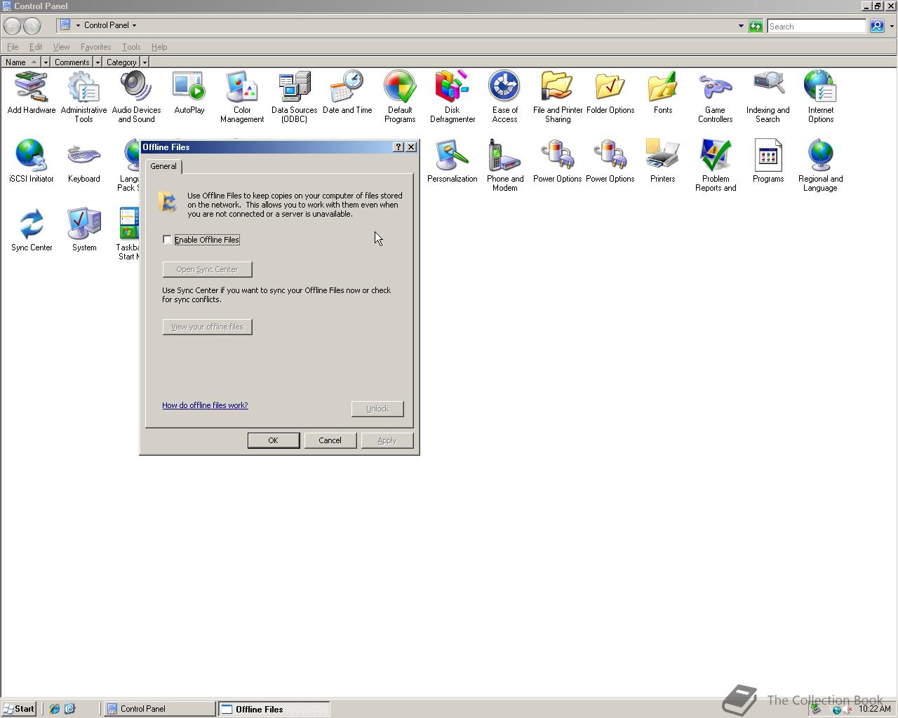Expand the Control Panel breadcrumb arrow

tap(134, 25)
